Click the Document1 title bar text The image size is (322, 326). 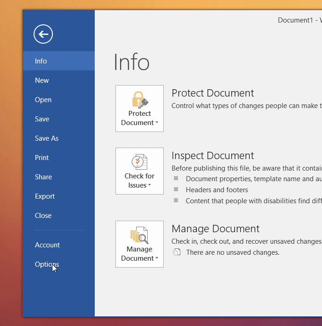297,20
